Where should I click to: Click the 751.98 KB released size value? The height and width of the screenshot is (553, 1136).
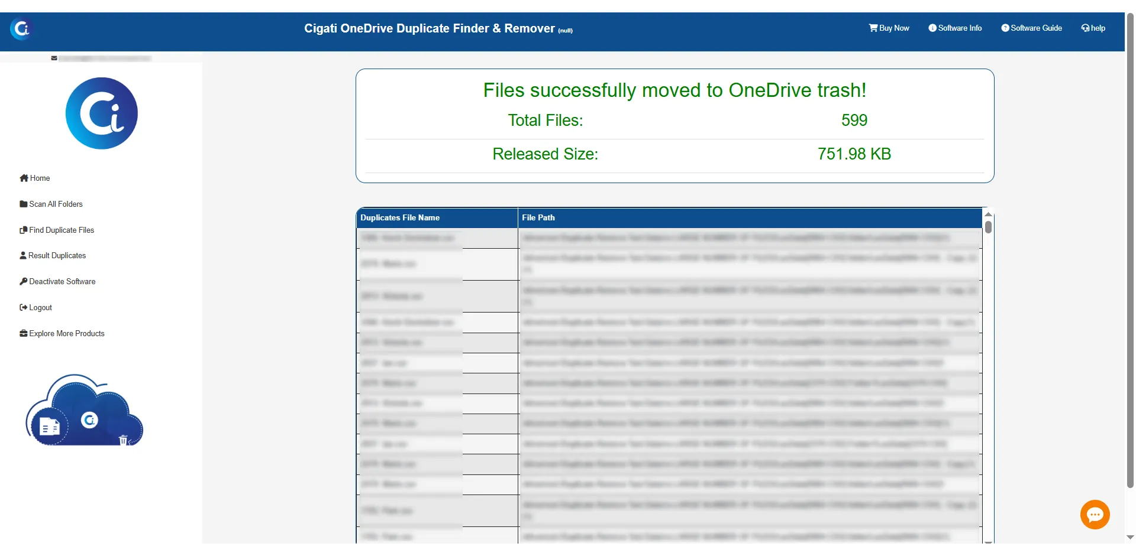(x=854, y=154)
